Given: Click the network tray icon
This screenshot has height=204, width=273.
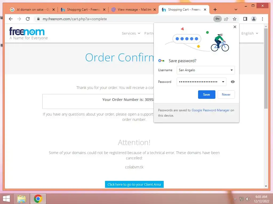Looking at the screenshot, I should [x=241, y=199].
